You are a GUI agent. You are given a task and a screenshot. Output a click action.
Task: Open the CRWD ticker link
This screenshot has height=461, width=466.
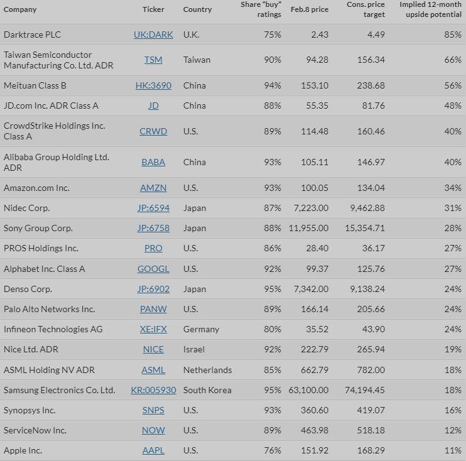(153, 131)
